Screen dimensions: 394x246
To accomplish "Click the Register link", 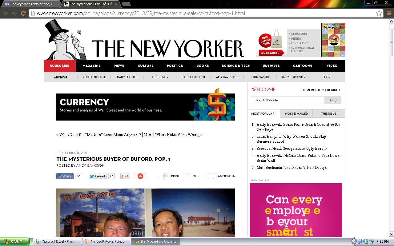I will 334,90.
